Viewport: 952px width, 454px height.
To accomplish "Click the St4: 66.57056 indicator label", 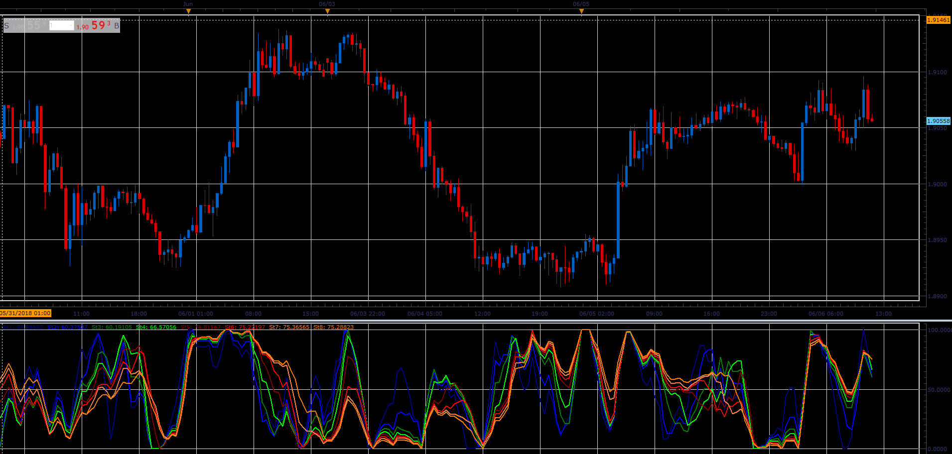I will point(156,327).
